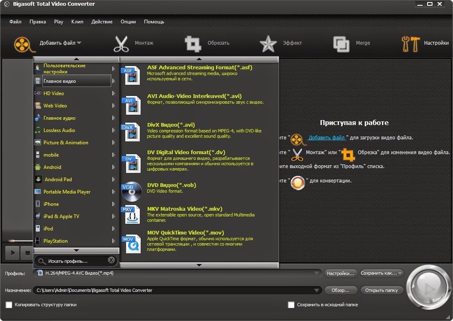Open the Действие menu
This screenshot has height=321, width=453.
pos(102,22)
